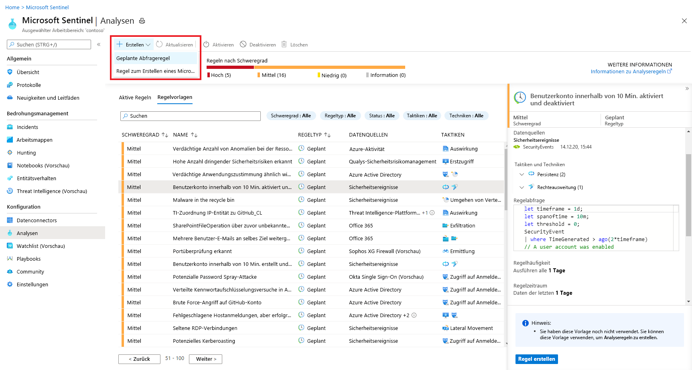Viewport: 692px width, 370px height.
Task: Open the Schweregrad : Alle filter
Action: click(291, 116)
